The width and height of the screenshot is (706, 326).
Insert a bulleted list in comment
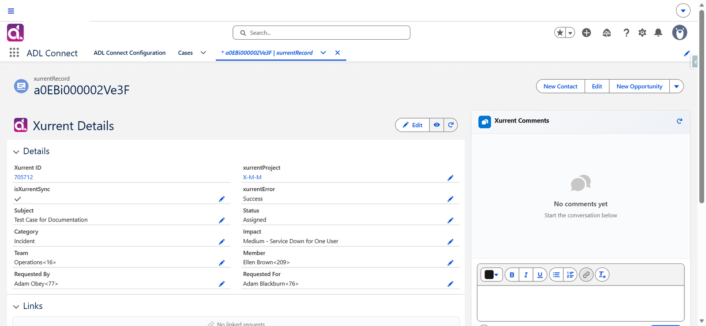tap(556, 274)
